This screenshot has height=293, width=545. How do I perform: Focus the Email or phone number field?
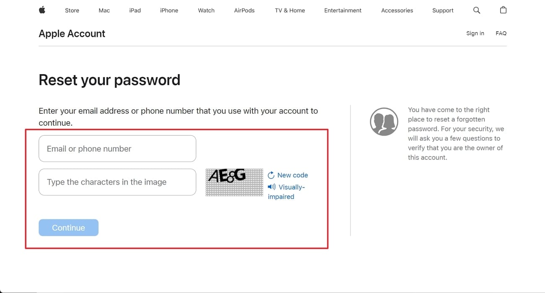coord(117,149)
